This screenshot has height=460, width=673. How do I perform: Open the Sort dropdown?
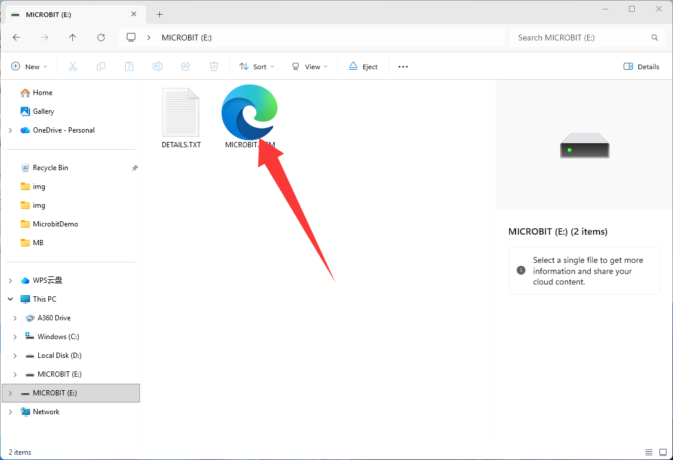click(256, 66)
